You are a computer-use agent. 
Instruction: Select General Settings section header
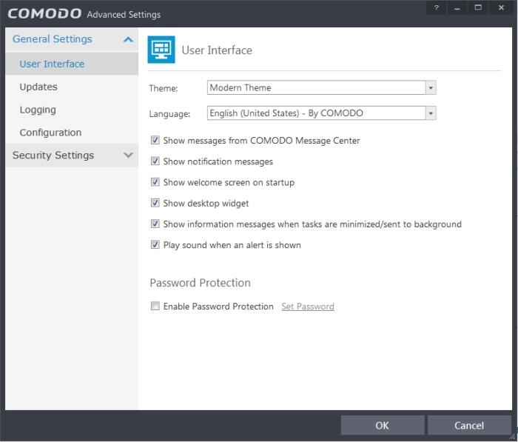(72, 39)
